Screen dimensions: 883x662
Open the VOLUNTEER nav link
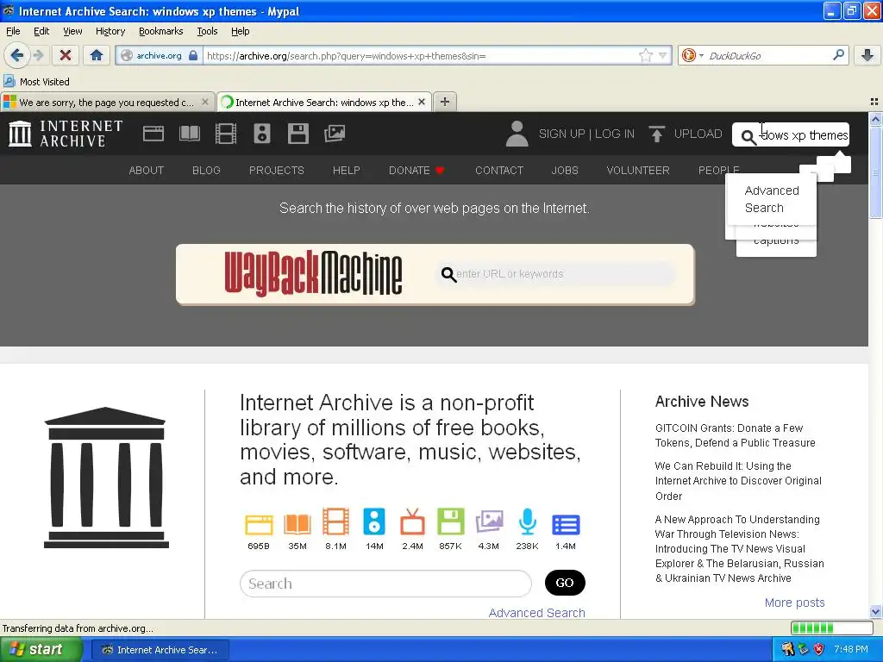pos(638,170)
